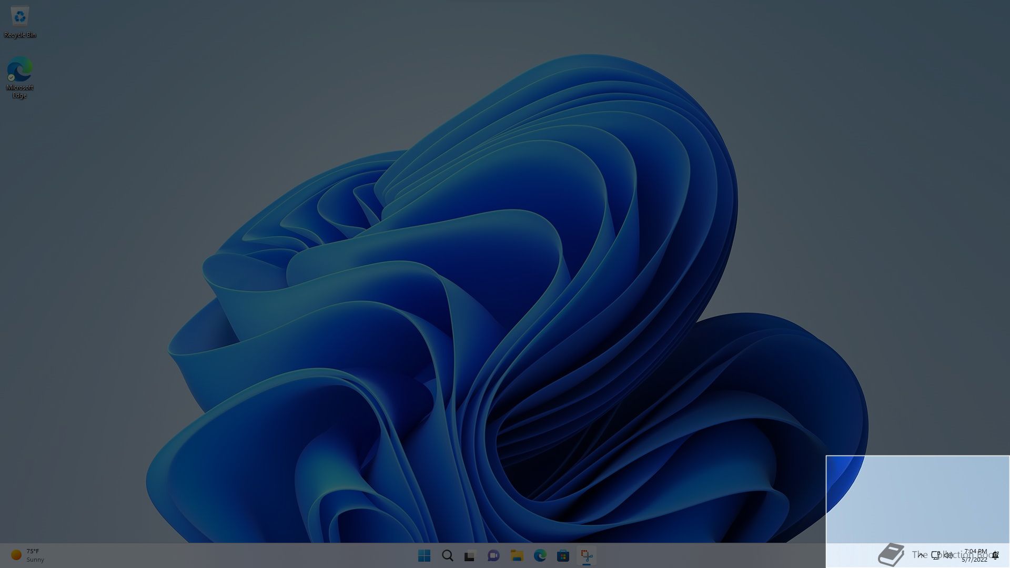The width and height of the screenshot is (1010, 568).
Task: Launch Microsoft Edge from the taskbar
Action: click(540, 555)
